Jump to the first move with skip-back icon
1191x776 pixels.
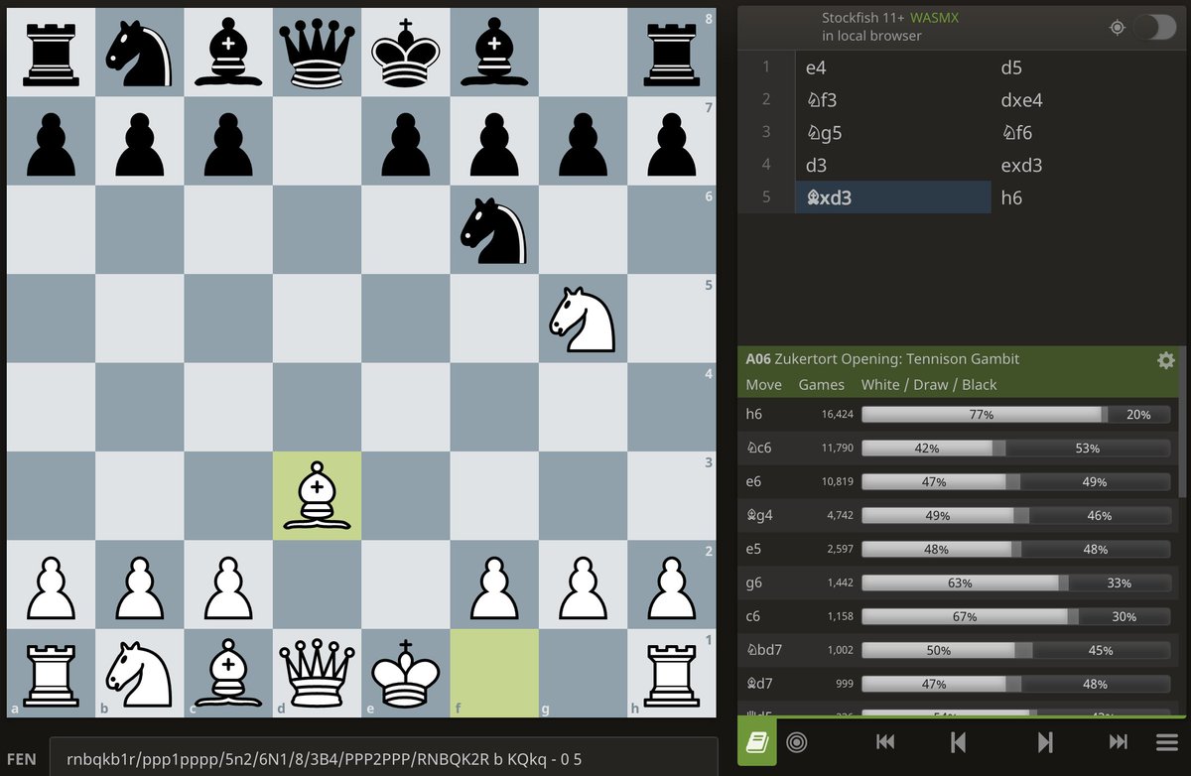tap(883, 741)
